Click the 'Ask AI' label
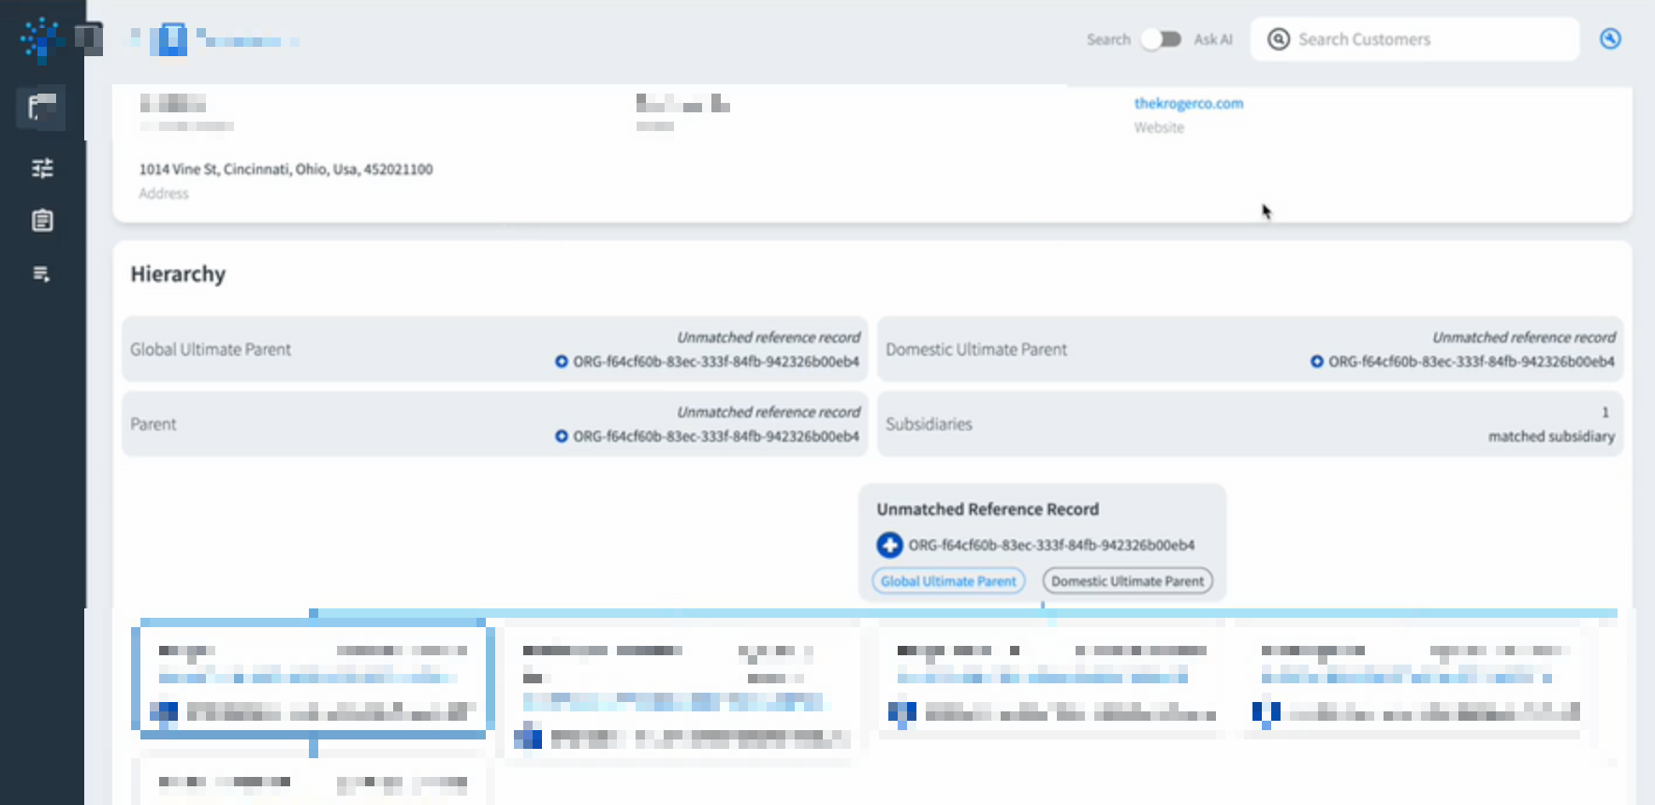 point(1213,39)
